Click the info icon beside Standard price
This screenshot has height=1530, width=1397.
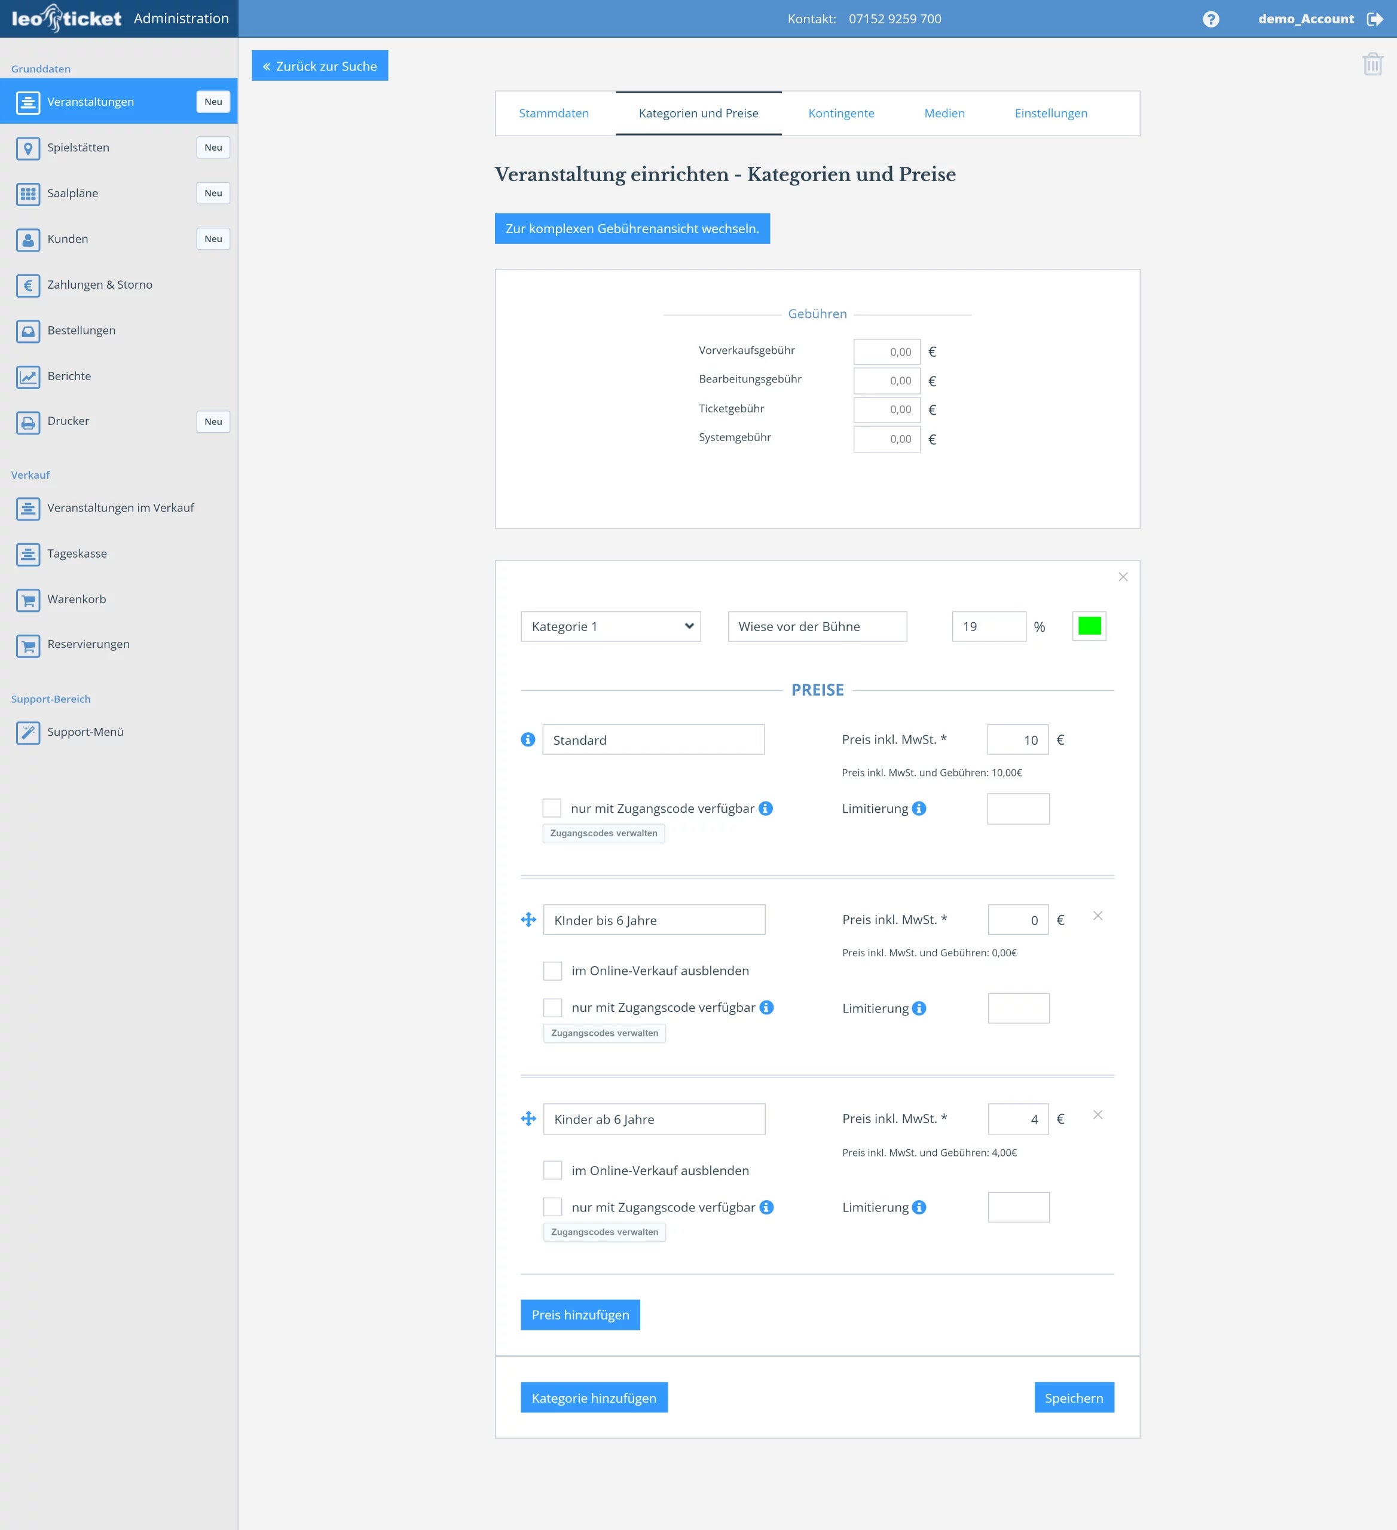pos(528,739)
